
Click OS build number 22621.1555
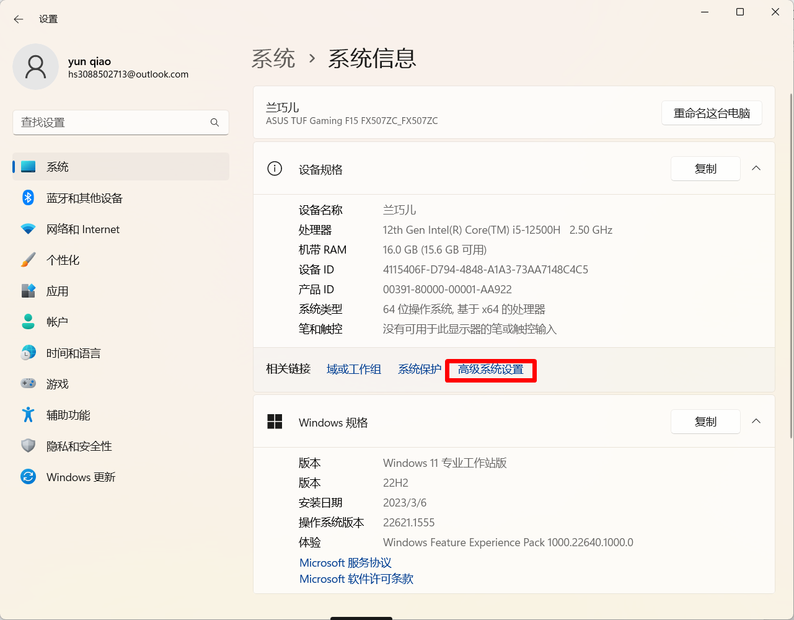click(409, 523)
